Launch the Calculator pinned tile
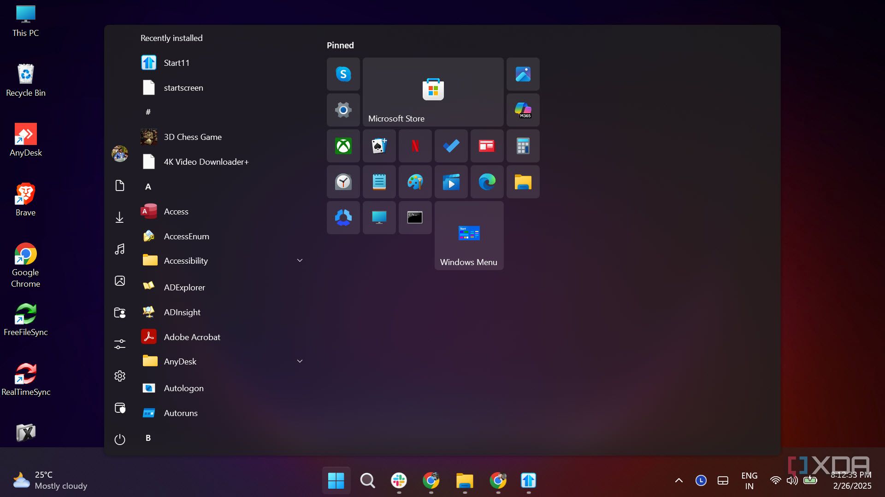This screenshot has width=885, height=497. coord(523,146)
